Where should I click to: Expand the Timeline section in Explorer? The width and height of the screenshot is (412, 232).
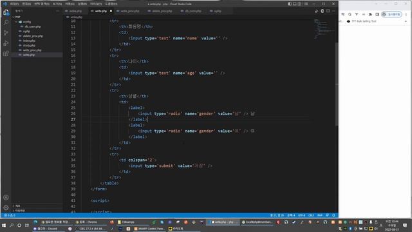pyautogui.click(x=37, y=211)
